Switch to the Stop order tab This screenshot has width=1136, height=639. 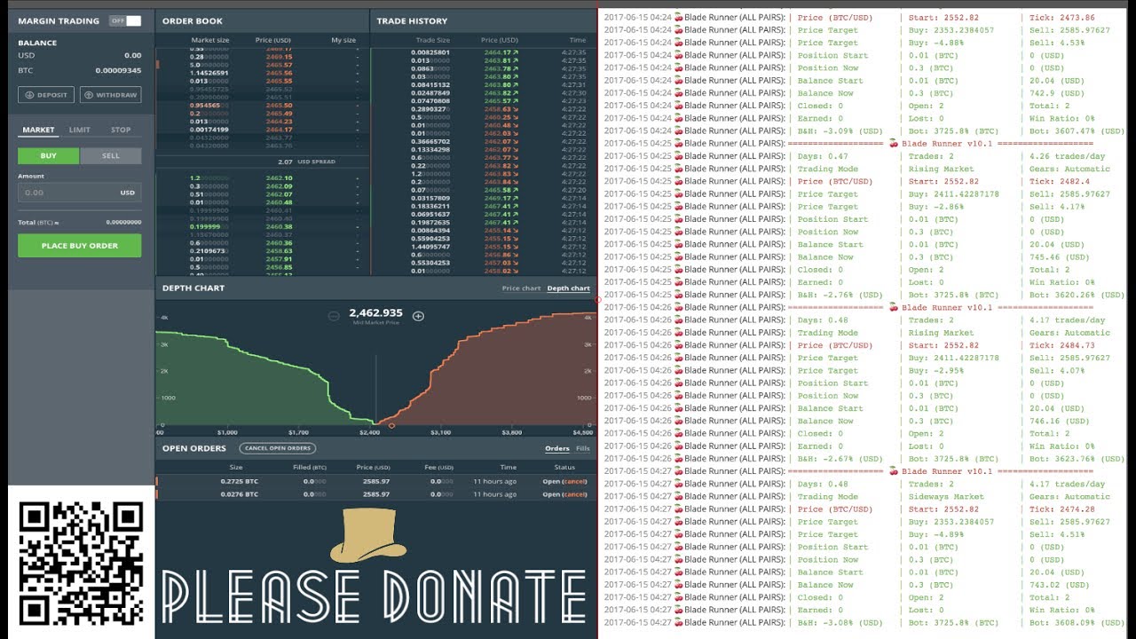(121, 130)
